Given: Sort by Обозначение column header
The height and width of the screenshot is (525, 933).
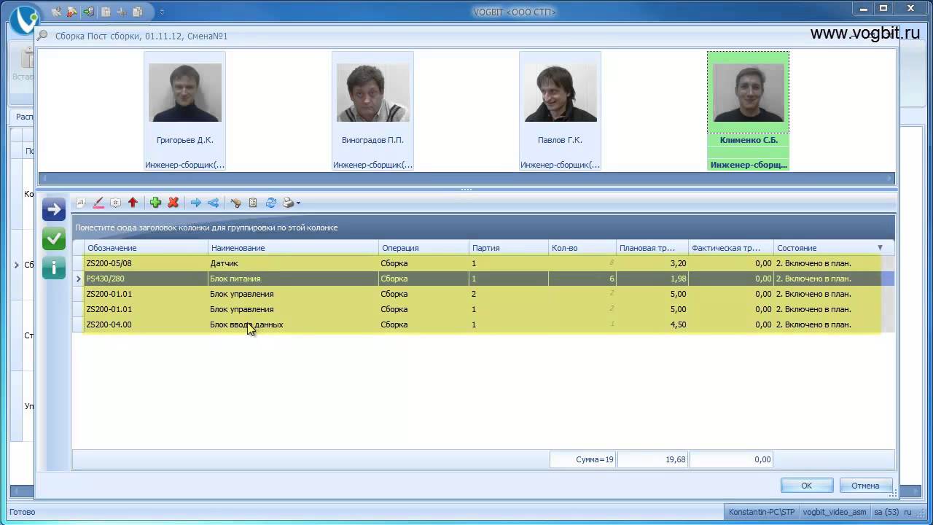Looking at the screenshot, I should click(x=146, y=248).
